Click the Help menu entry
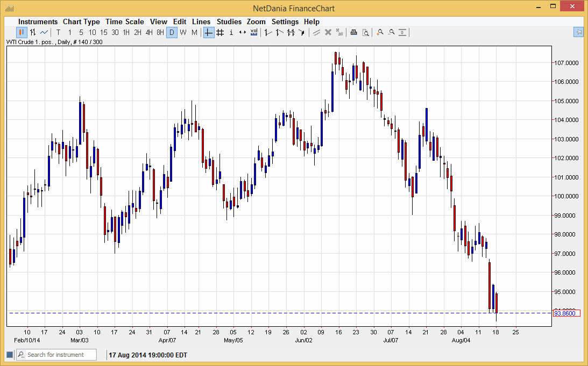 (311, 21)
